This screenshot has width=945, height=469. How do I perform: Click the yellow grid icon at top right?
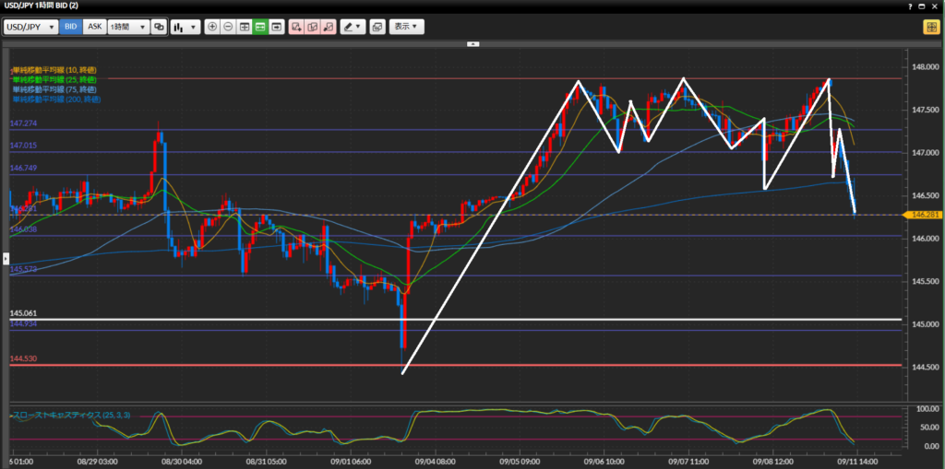930,27
